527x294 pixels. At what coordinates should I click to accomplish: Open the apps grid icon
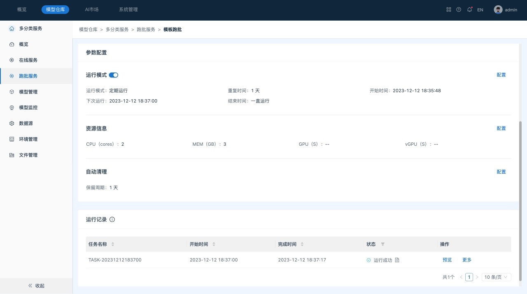tap(449, 10)
